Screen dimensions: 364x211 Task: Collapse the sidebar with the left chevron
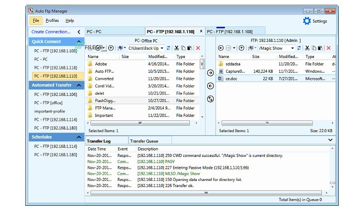coord(79,32)
